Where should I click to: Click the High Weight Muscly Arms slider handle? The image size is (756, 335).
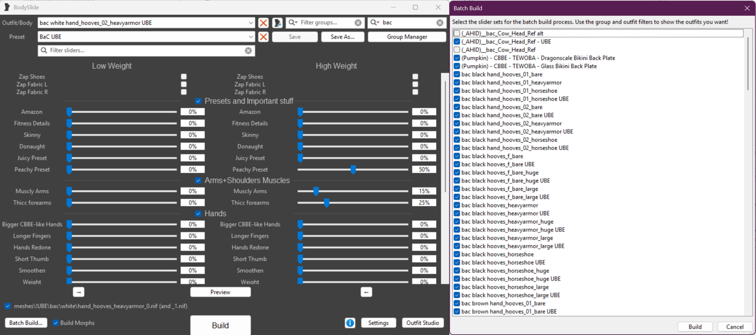[316, 191]
